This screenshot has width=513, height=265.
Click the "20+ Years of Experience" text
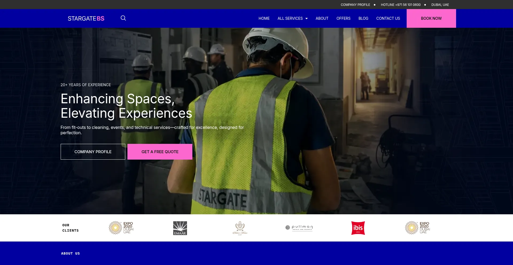point(85,85)
